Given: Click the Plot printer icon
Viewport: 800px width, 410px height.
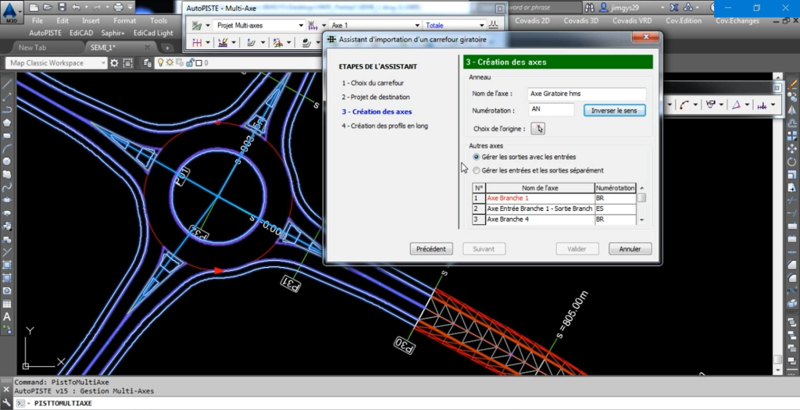Looking at the screenshot, I should (x=119, y=7).
